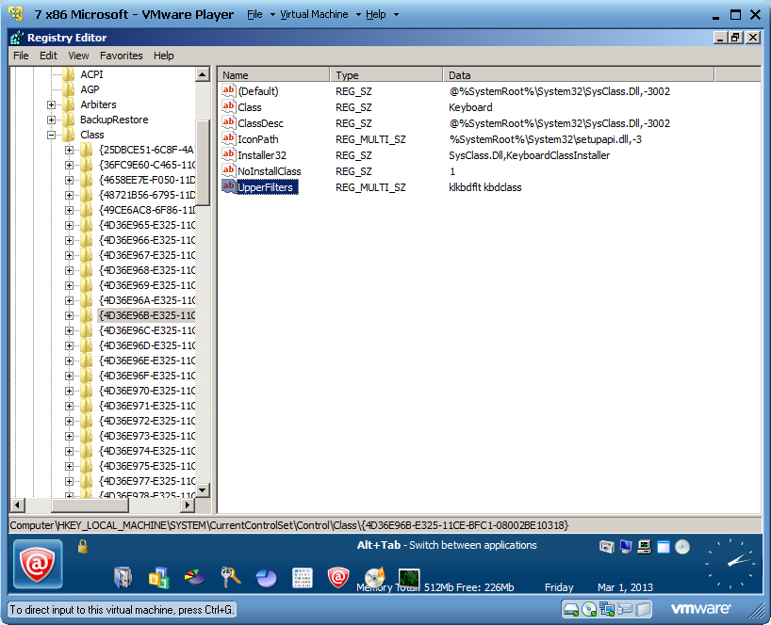
Task: Click the tree pane scroll left arrow
Action: 17,505
